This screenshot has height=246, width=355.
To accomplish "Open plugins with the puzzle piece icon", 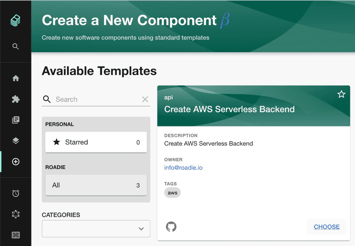I will (x=16, y=99).
